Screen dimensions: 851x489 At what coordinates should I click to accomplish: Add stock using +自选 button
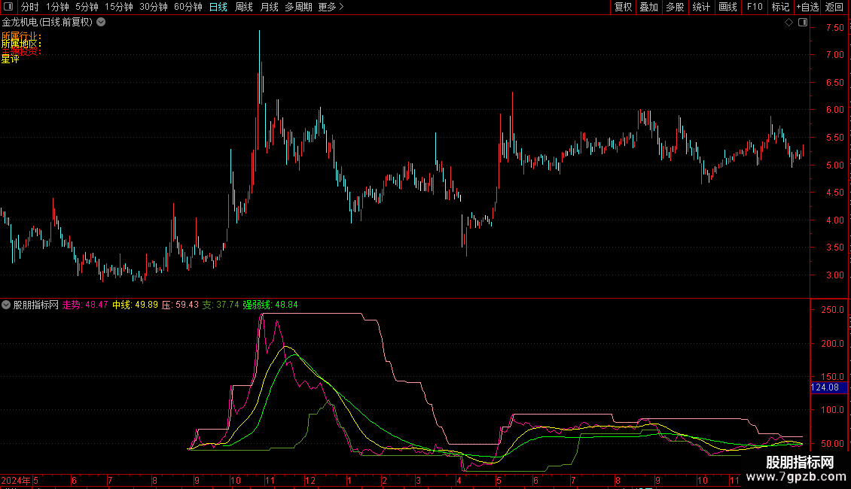(807, 7)
